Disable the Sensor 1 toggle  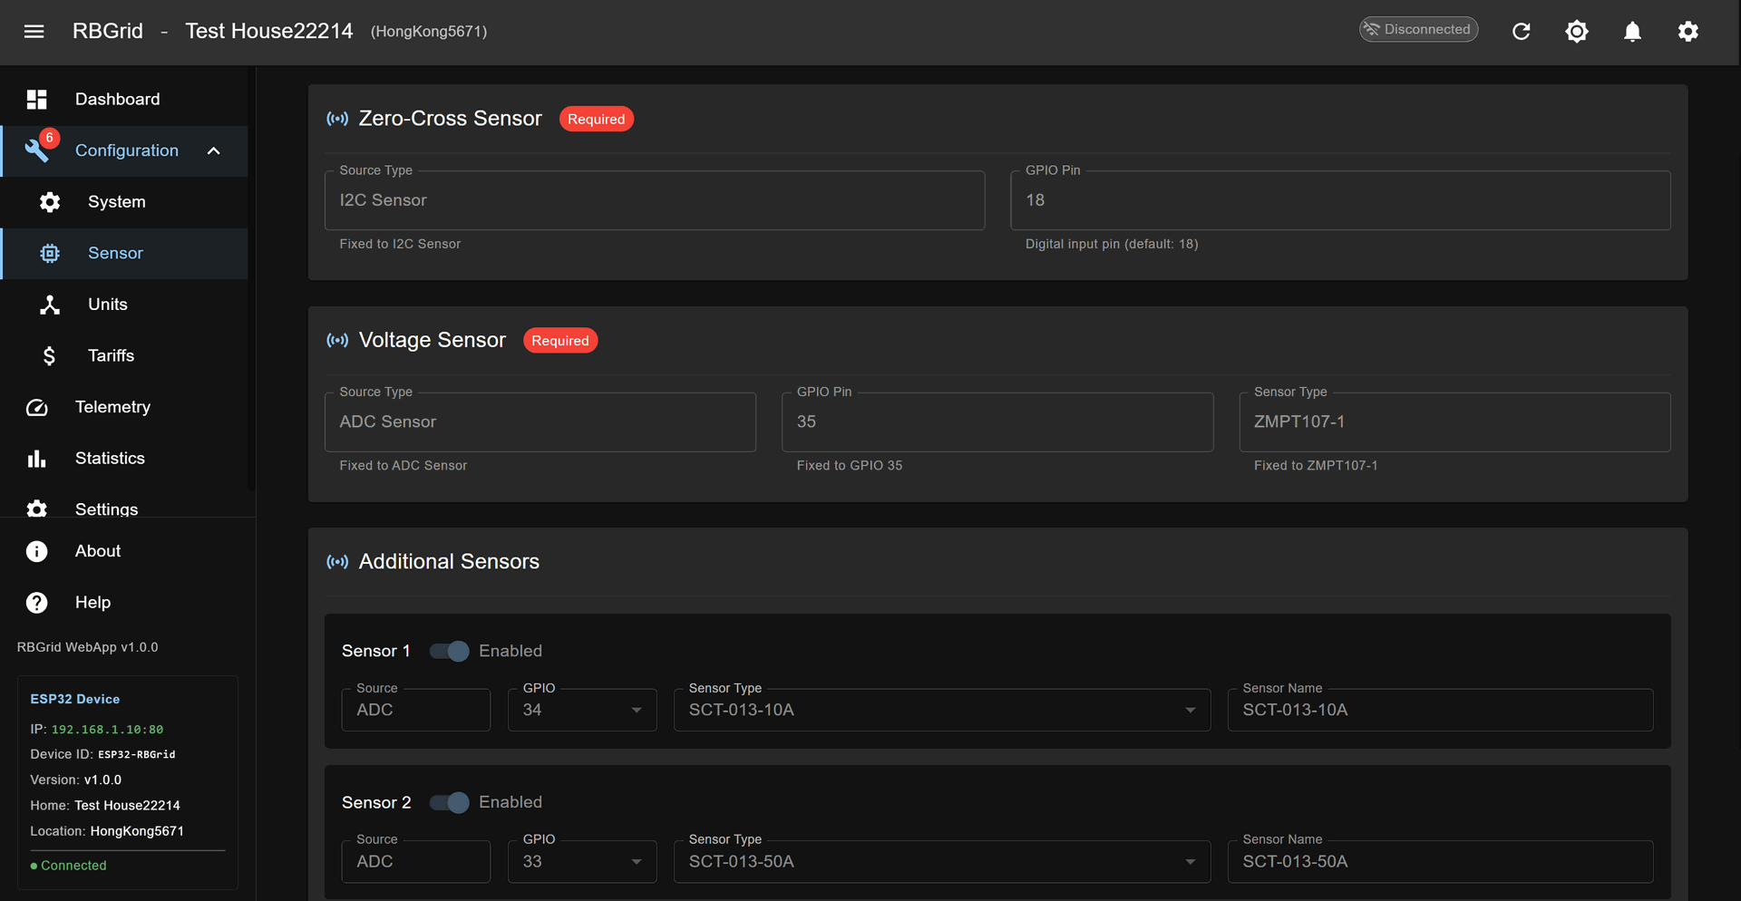point(449,651)
